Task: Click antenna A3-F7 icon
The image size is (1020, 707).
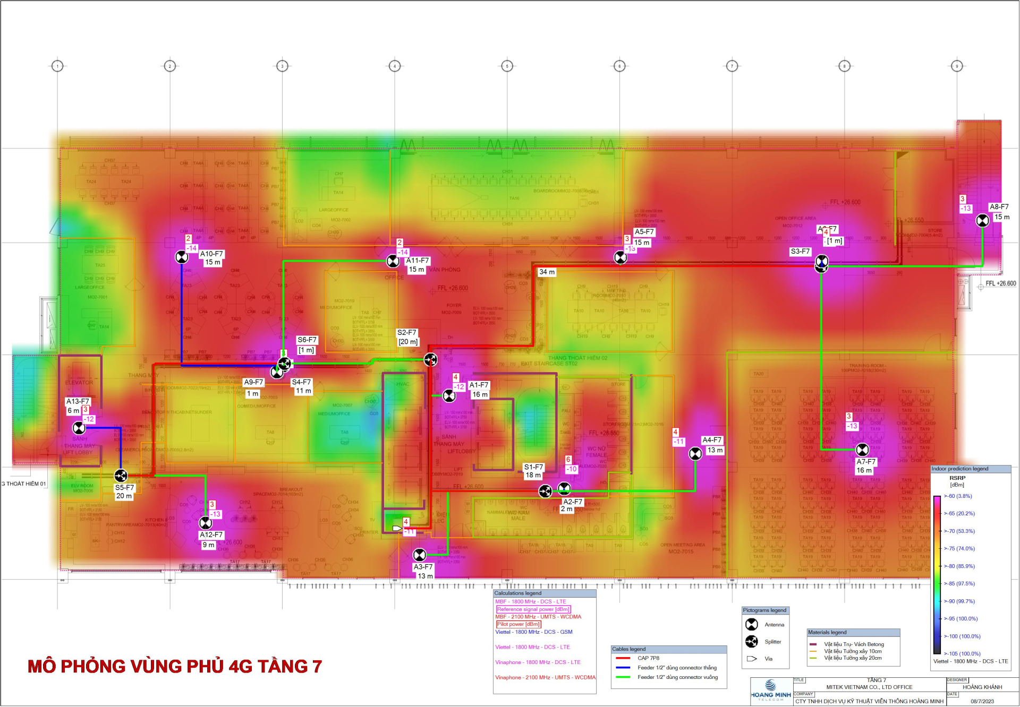Action: (419, 555)
